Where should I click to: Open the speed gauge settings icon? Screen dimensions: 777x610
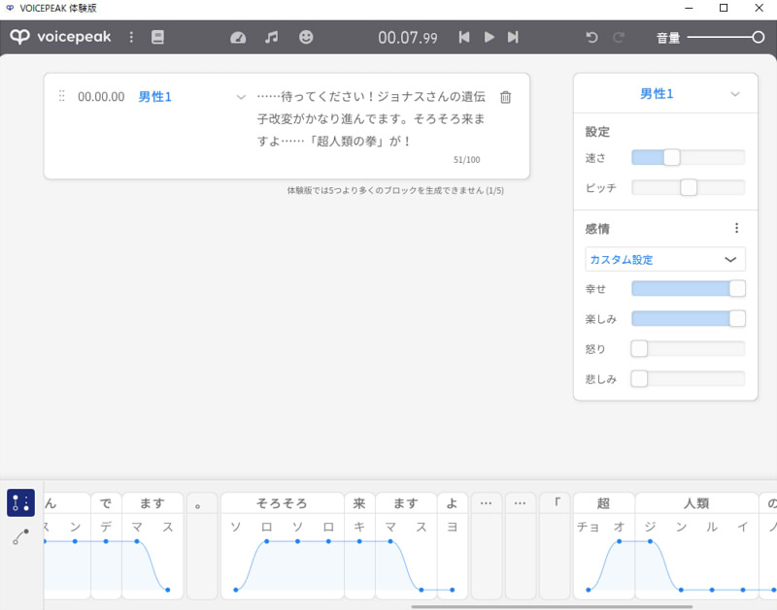(238, 37)
